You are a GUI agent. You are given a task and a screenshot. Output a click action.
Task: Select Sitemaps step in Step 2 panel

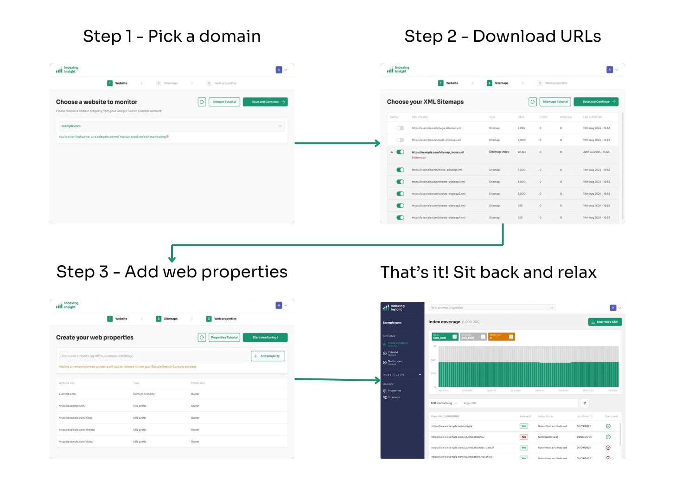(498, 83)
